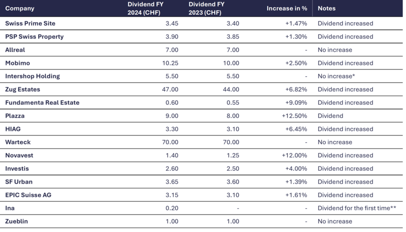406x232 pixels.
Task: Click the Dividend FY 2024 (CHF) header
Action: [145, 8]
